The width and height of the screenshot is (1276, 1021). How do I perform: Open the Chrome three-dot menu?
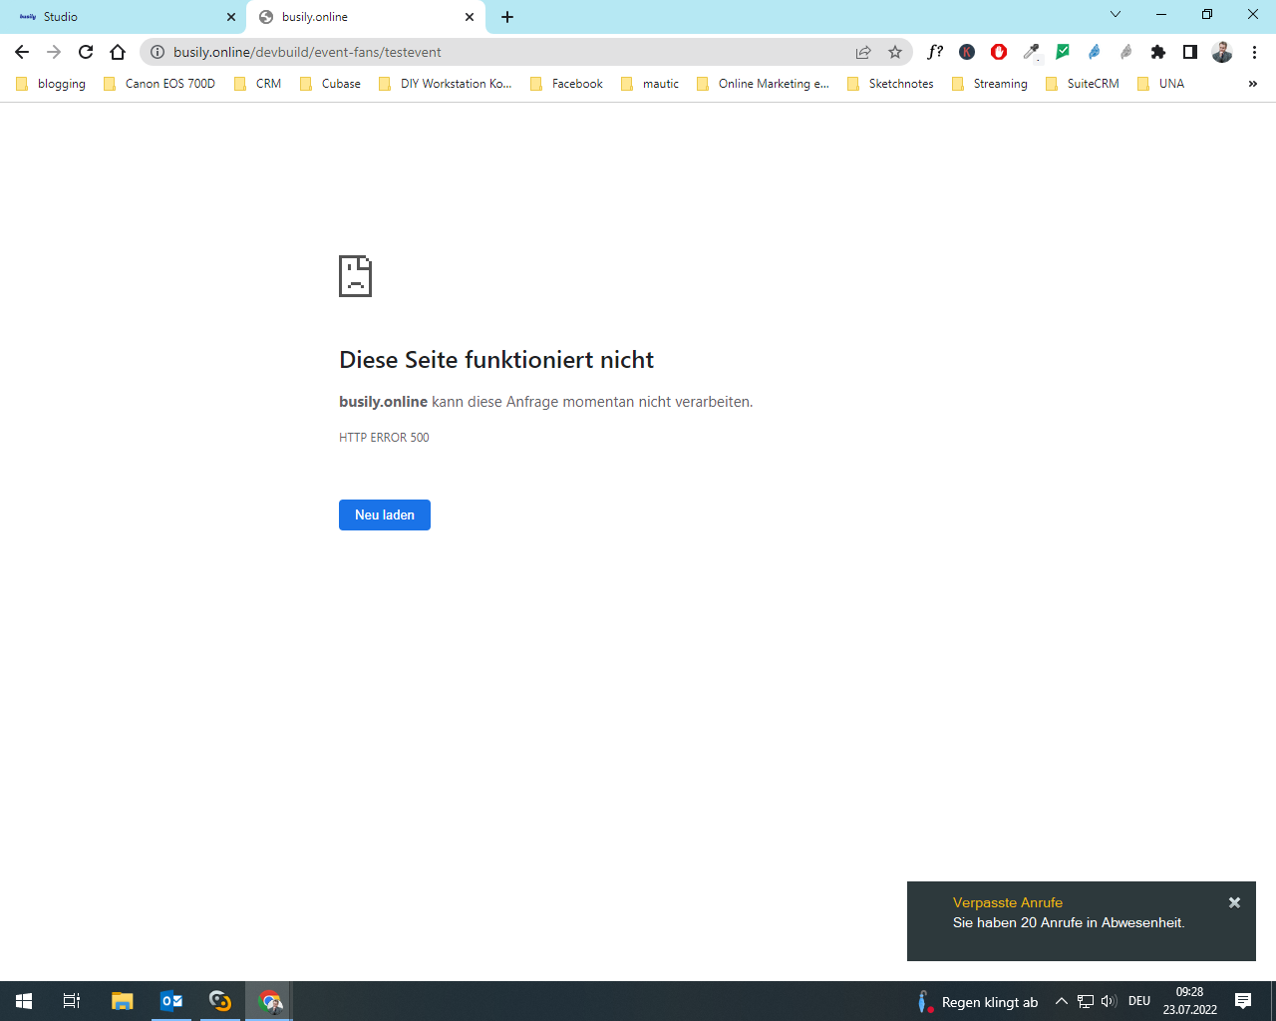(x=1254, y=52)
